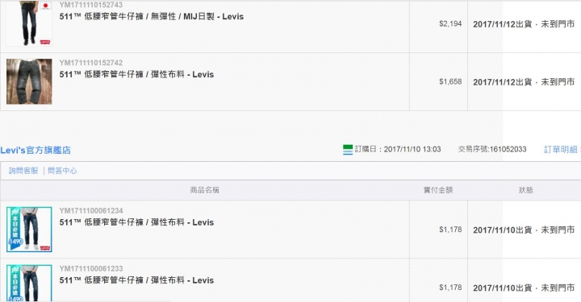581x302 pixels.
Task: Click the 實付金額 column header
Action: coord(438,190)
